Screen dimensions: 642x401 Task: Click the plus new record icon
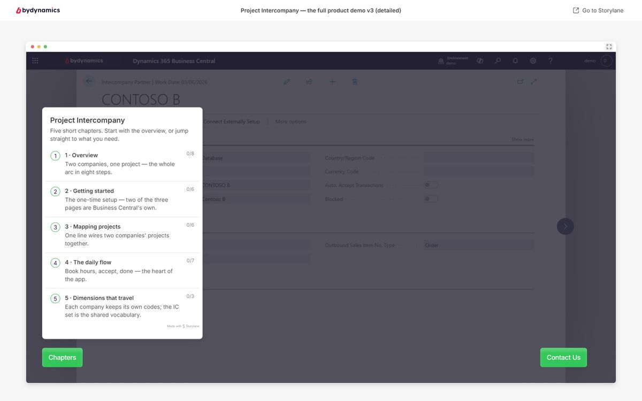click(332, 82)
